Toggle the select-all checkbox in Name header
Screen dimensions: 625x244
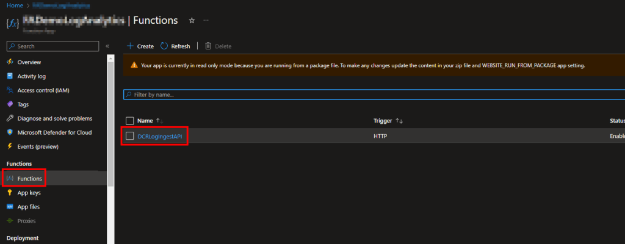129,121
